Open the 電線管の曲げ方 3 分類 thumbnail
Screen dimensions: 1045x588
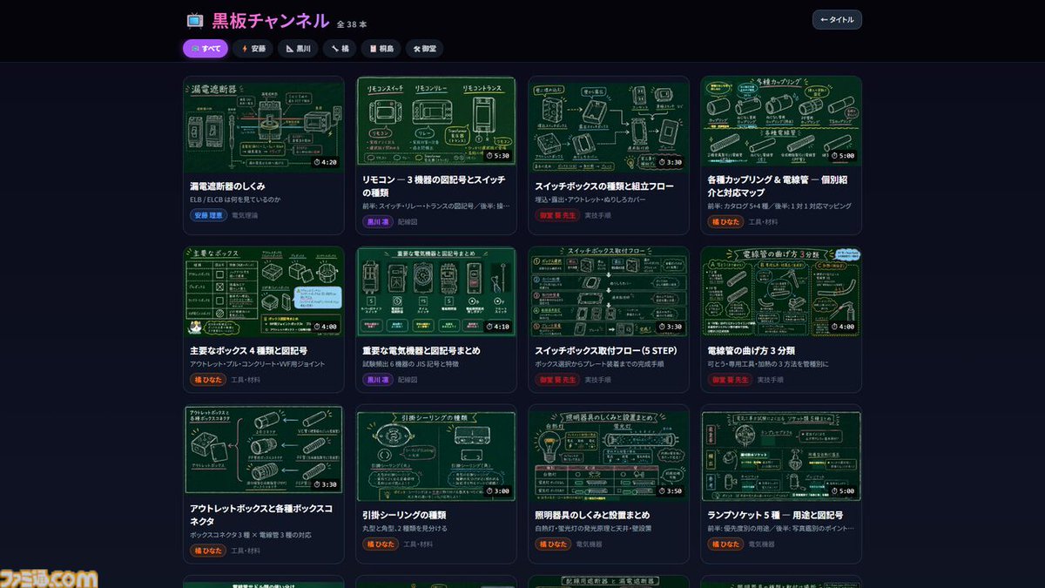781,292
